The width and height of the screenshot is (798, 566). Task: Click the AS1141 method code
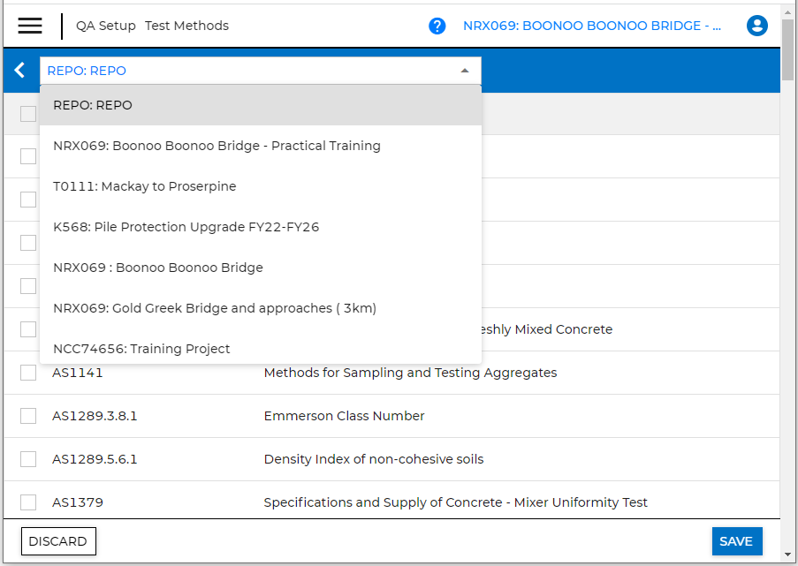78,373
